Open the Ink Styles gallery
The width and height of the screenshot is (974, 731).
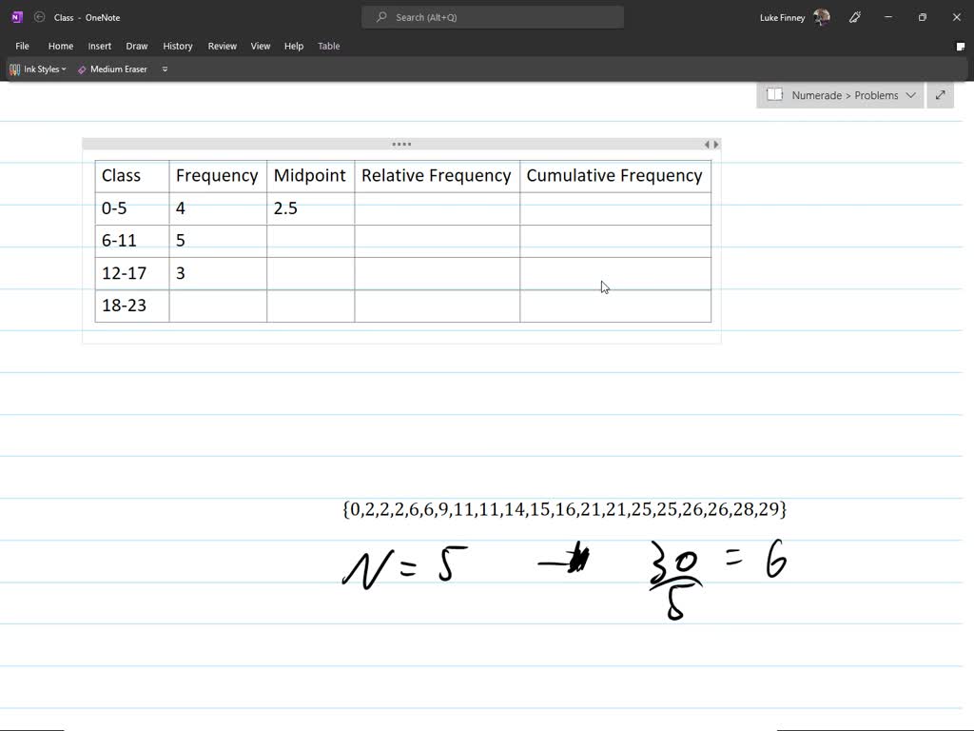(x=36, y=69)
